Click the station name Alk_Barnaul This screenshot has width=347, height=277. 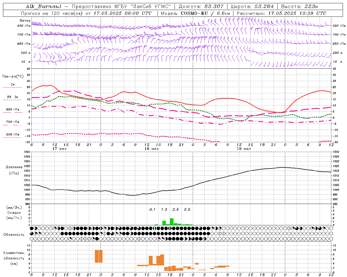(x=44, y=6)
